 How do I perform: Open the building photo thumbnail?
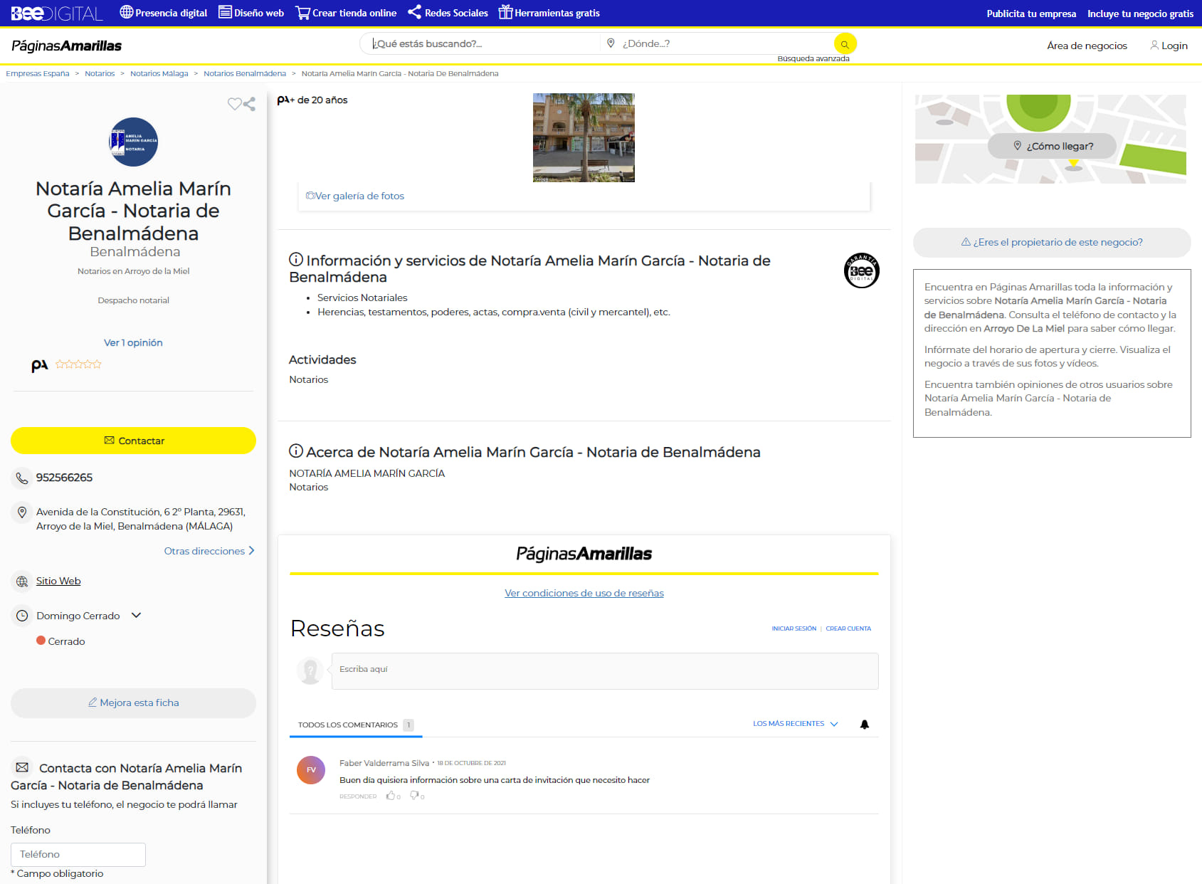(x=584, y=138)
